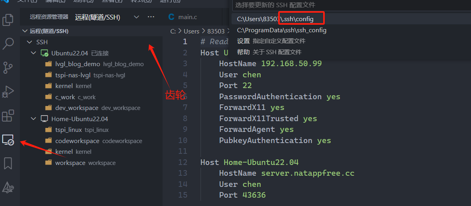Click the Port 43636 line
This screenshot has height=206, width=471.
(242, 195)
